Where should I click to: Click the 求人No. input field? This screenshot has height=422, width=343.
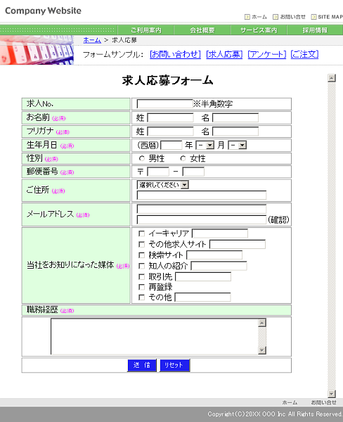pos(164,104)
